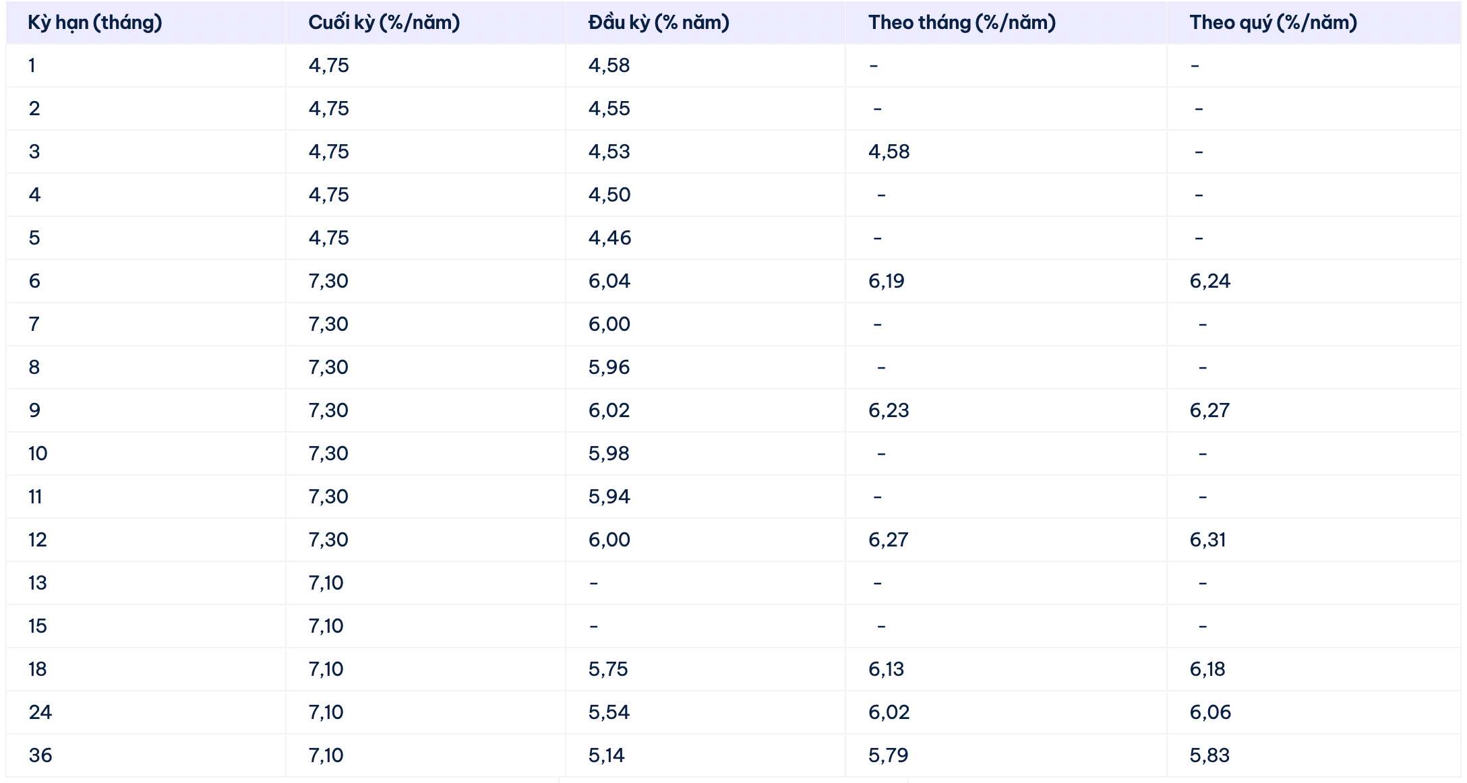Click the 4,58 value in the 1-month row
Viewport: 1467px width, 783px height.
click(609, 66)
